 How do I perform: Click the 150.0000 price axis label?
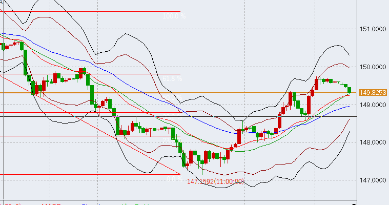tap(372, 67)
